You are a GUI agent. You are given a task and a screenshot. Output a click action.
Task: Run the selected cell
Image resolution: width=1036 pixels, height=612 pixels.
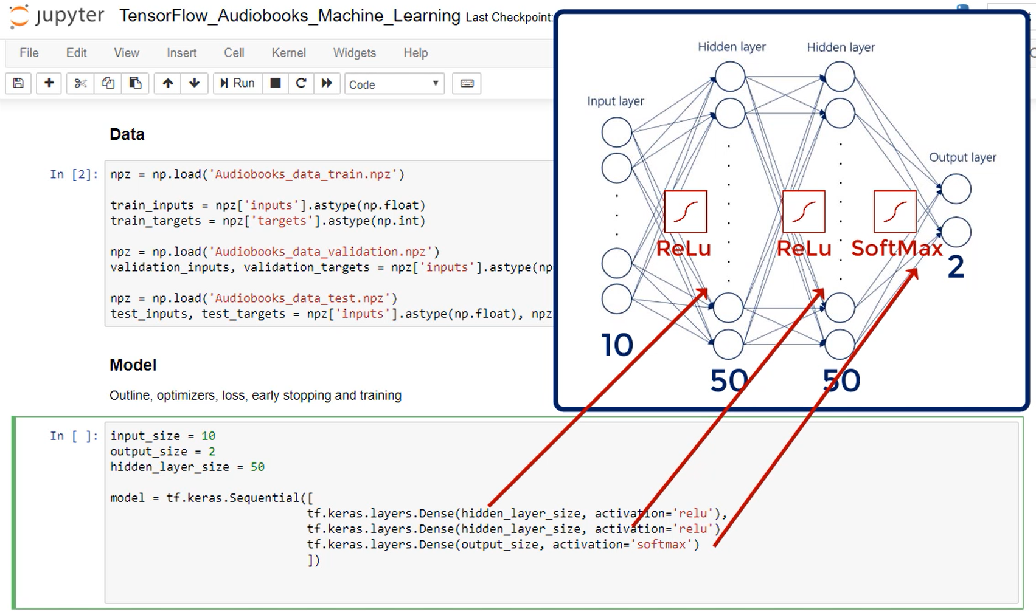(237, 83)
